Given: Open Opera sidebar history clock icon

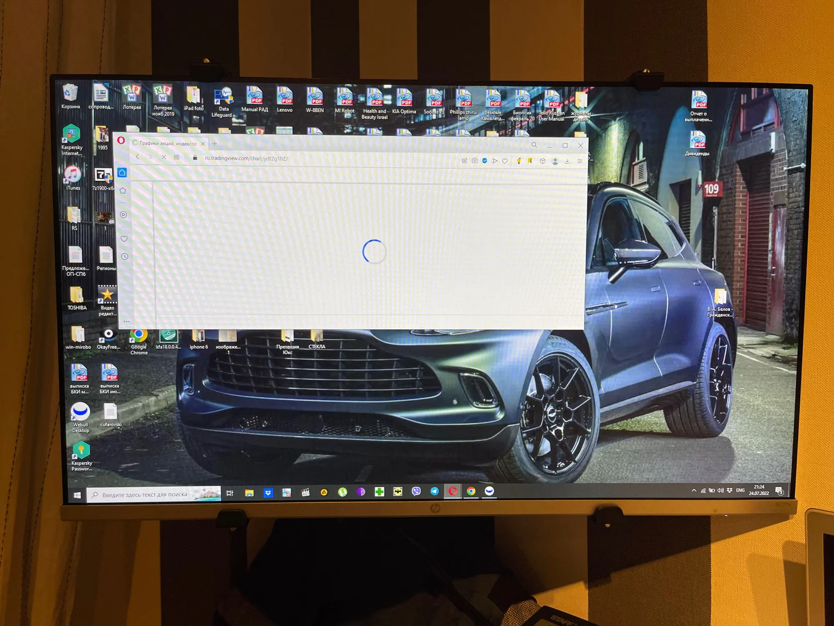Looking at the screenshot, I should (124, 257).
